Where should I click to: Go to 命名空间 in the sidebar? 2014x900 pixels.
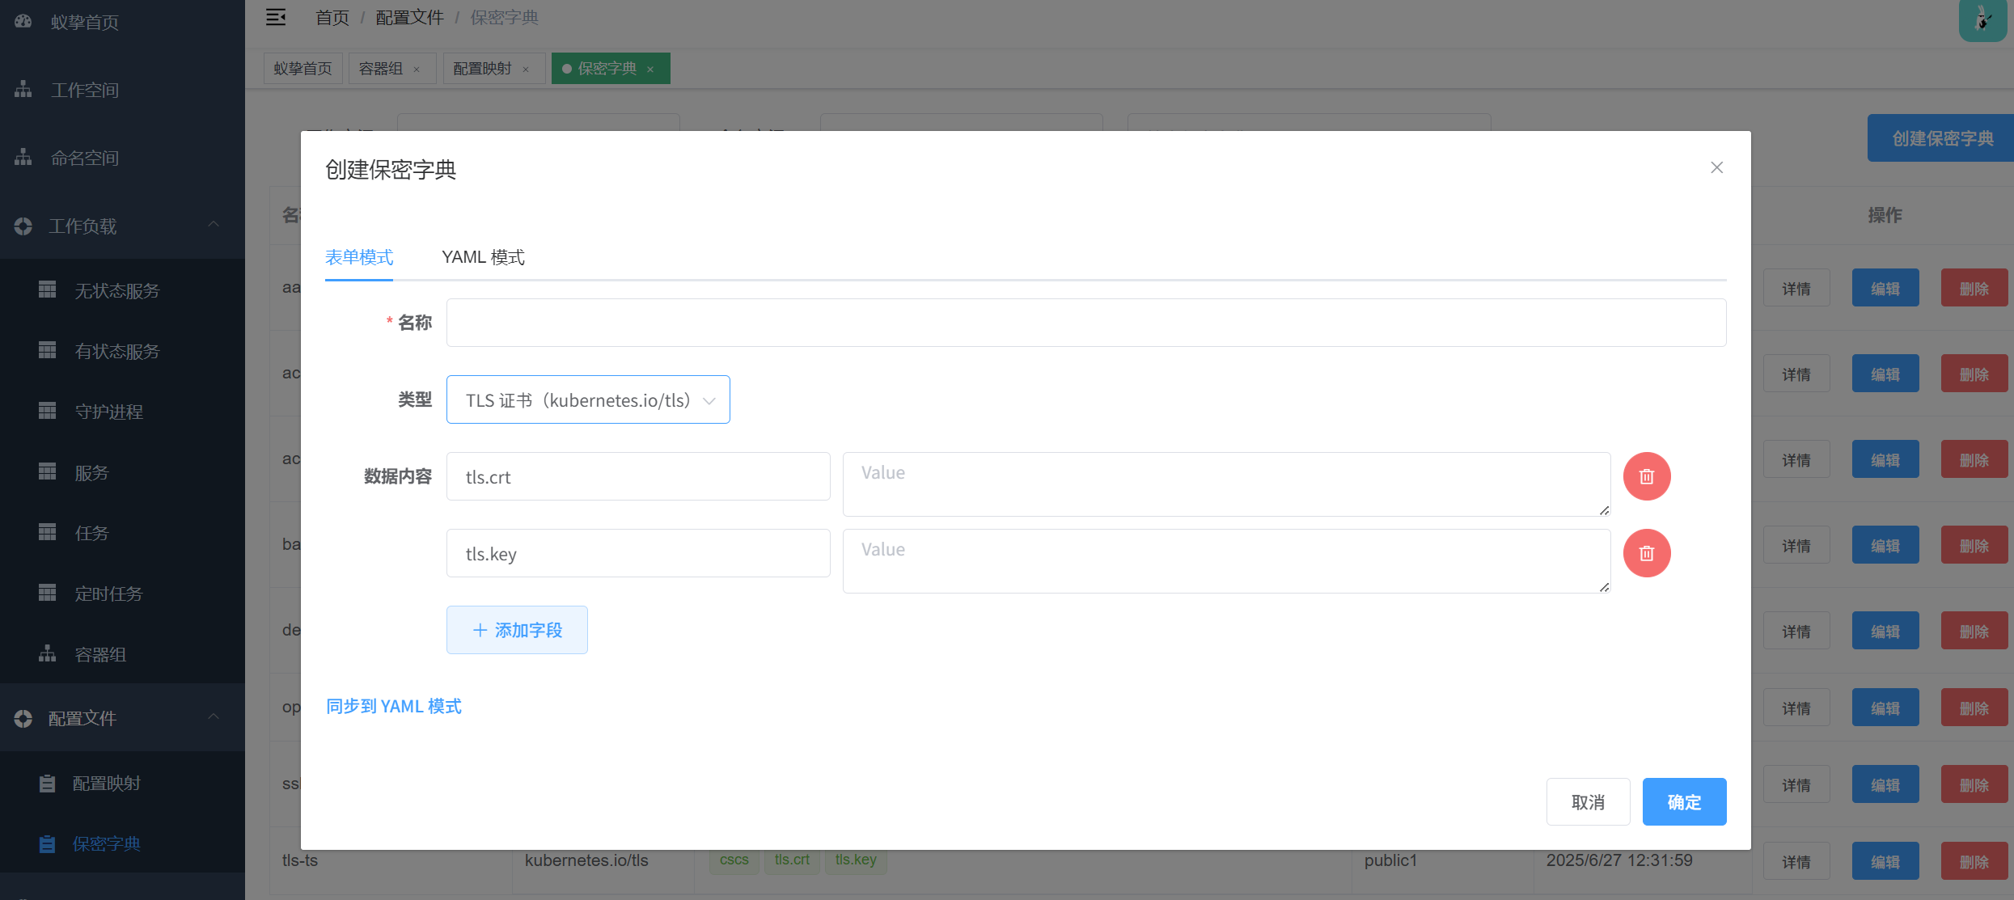(84, 158)
